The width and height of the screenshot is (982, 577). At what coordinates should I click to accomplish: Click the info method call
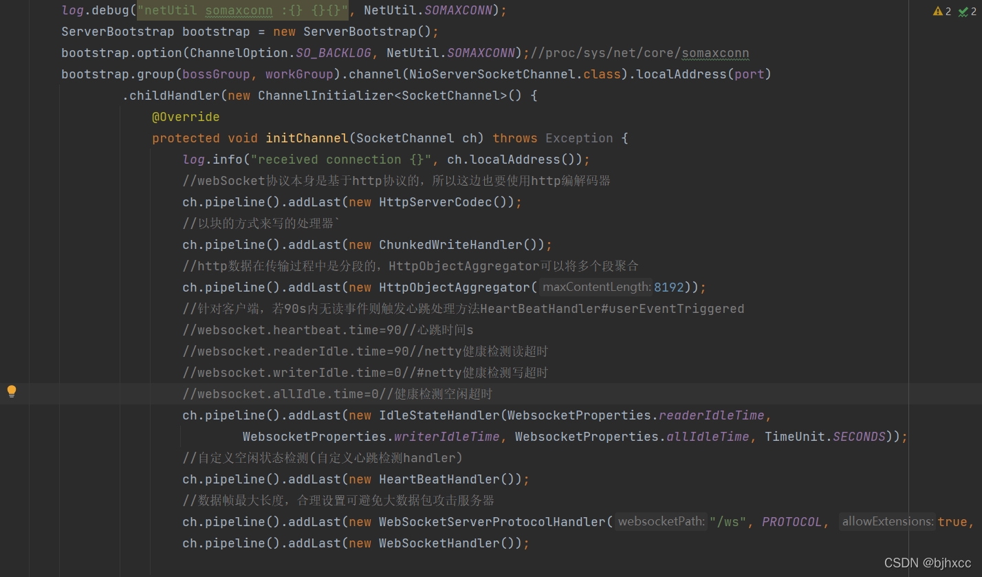pyautogui.click(x=228, y=160)
